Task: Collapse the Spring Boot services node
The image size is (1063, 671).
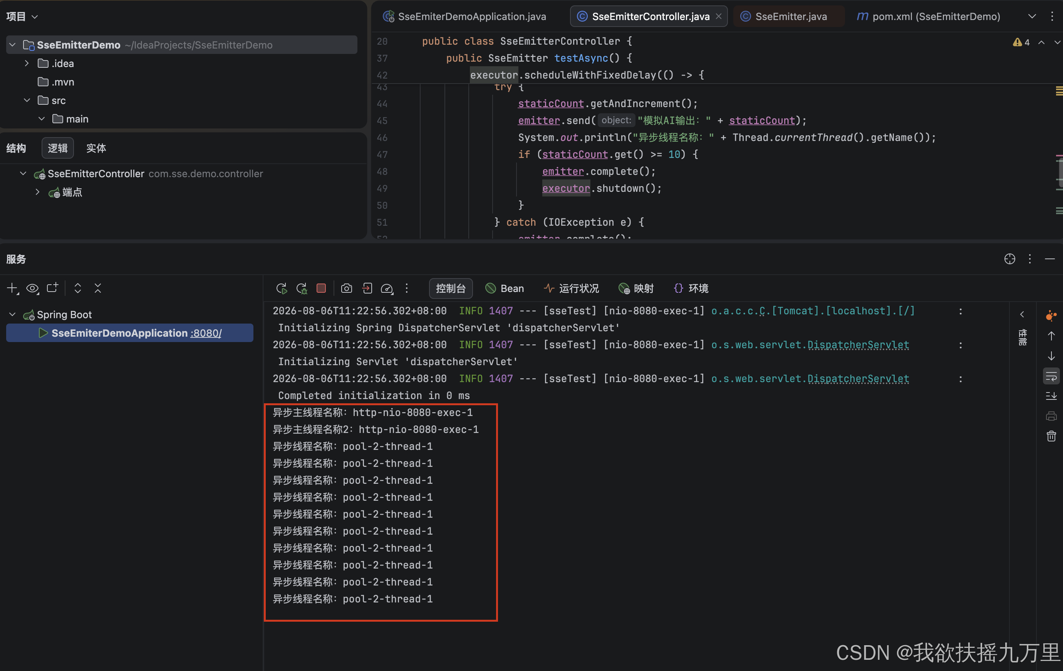Action: 12,314
